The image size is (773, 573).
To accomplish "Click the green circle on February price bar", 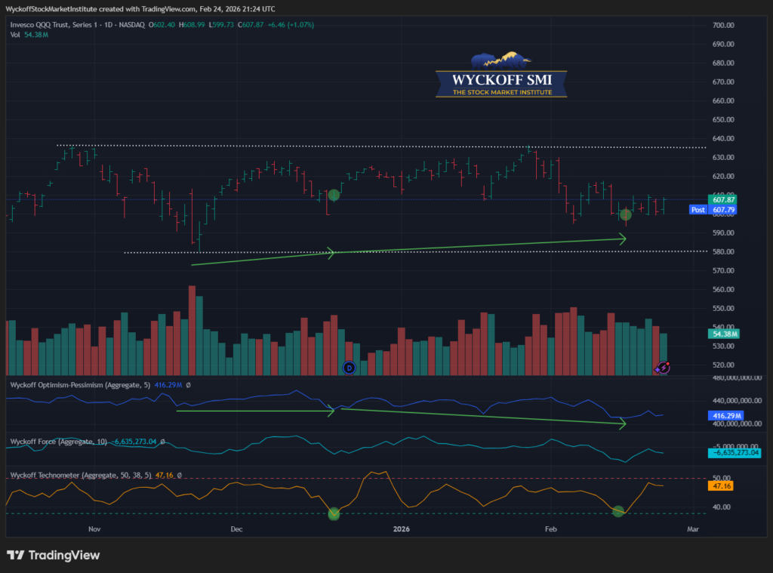I will click(x=625, y=214).
